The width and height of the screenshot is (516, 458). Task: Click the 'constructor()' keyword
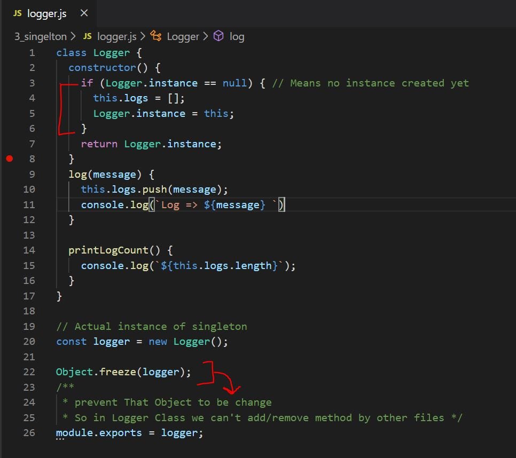coord(108,68)
